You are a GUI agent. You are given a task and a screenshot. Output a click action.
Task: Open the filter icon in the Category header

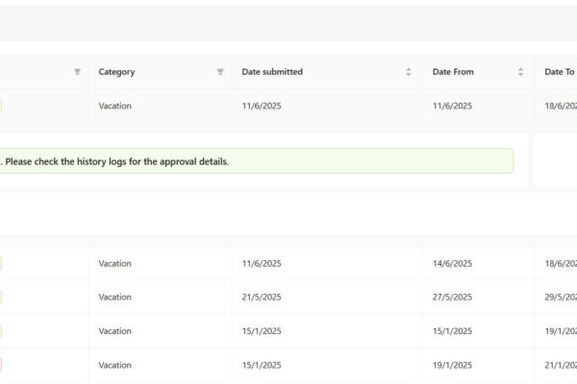[220, 72]
